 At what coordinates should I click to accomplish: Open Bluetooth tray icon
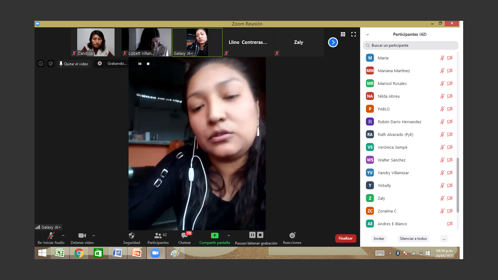397,253
